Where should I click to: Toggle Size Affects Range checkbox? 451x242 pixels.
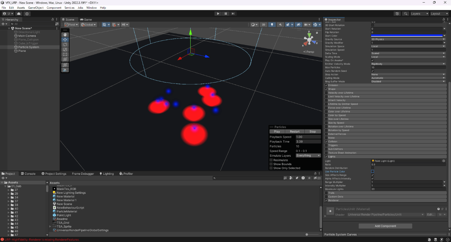pos(373,175)
